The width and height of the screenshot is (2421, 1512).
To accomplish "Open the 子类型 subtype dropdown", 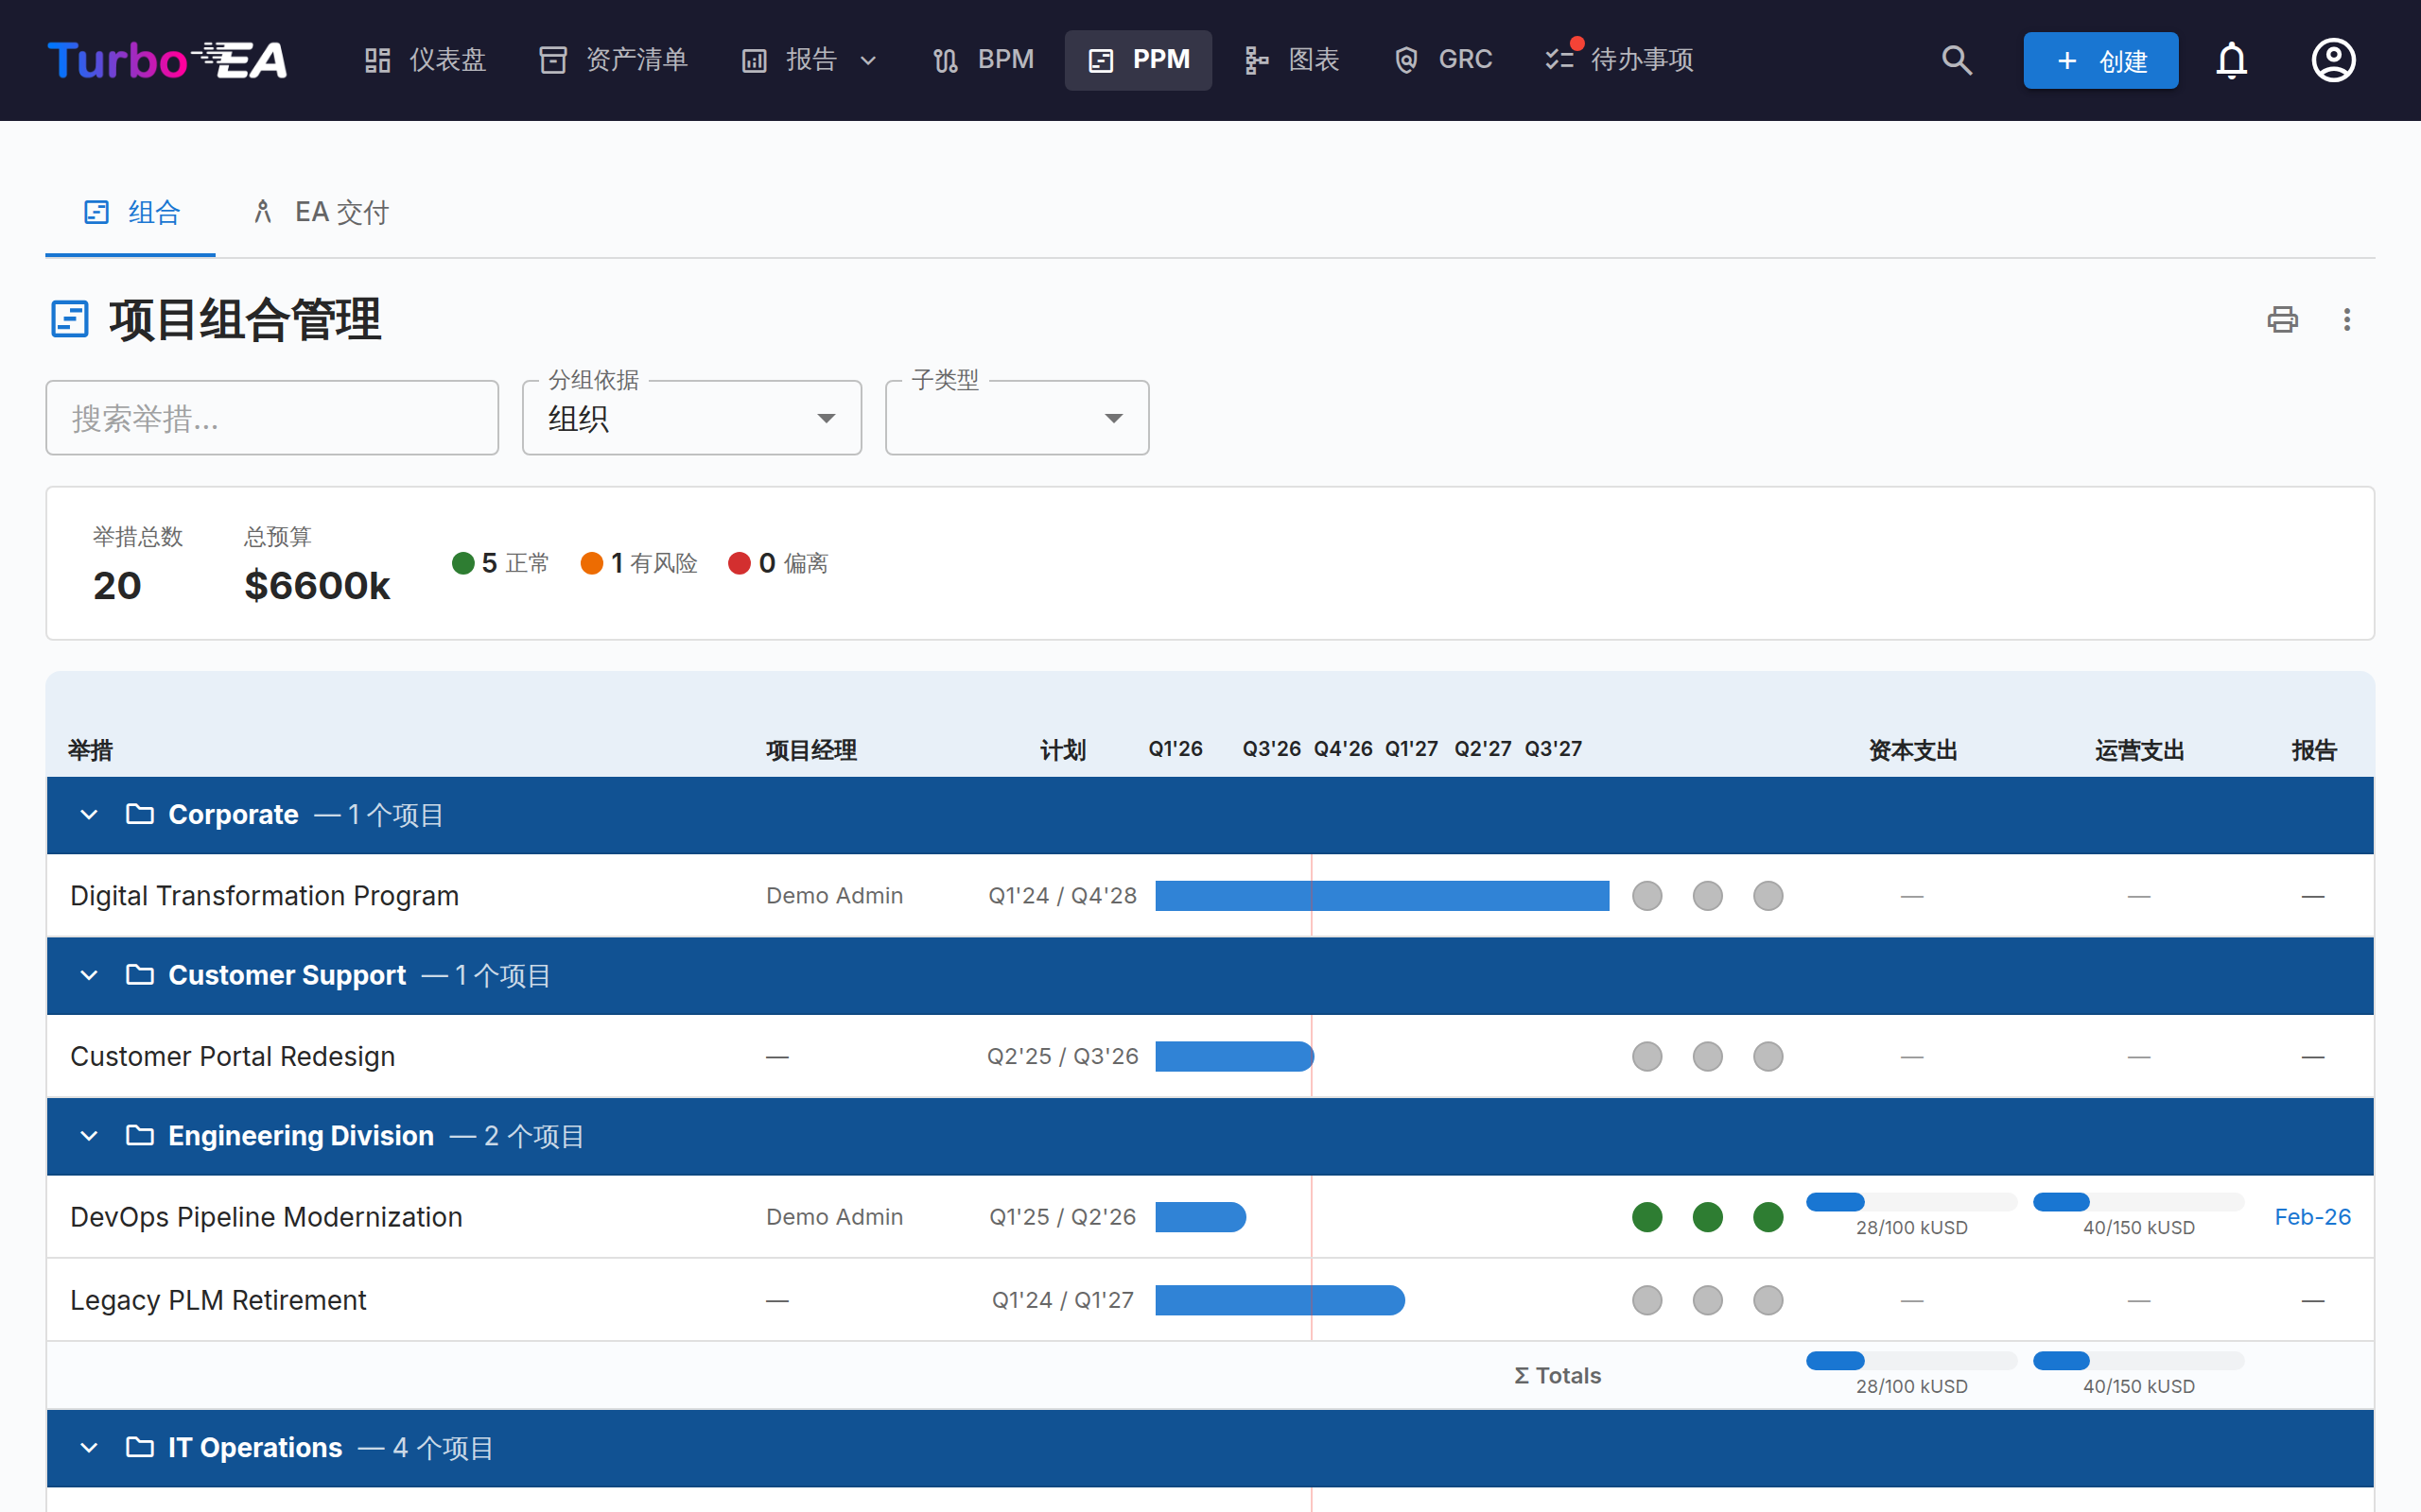I will [x=1018, y=418].
